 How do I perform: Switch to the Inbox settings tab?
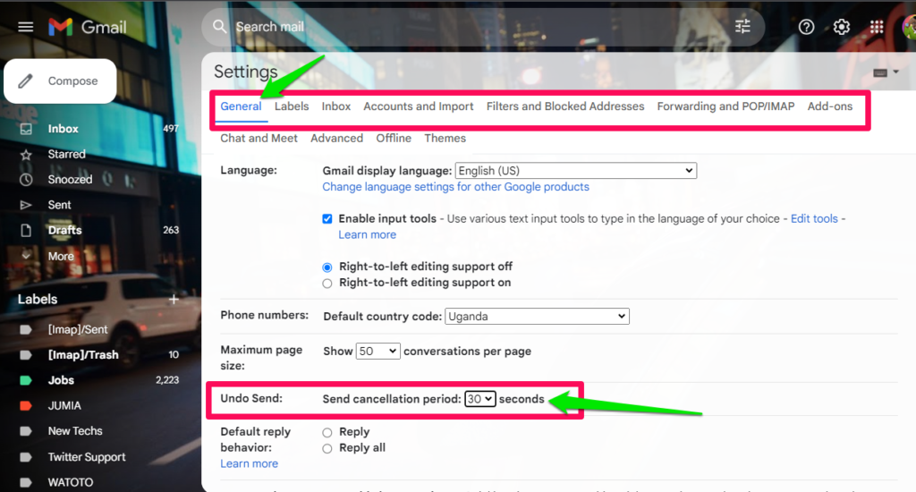click(x=336, y=106)
